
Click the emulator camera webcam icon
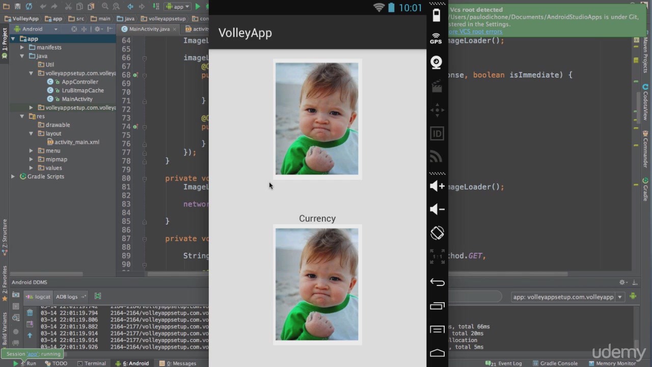[437, 62]
